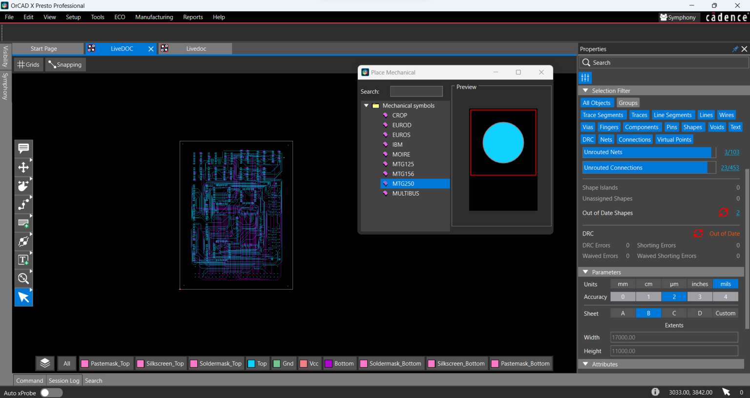Refresh the out of date shapes icon
The image size is (750, 398).
pos(724,213)
